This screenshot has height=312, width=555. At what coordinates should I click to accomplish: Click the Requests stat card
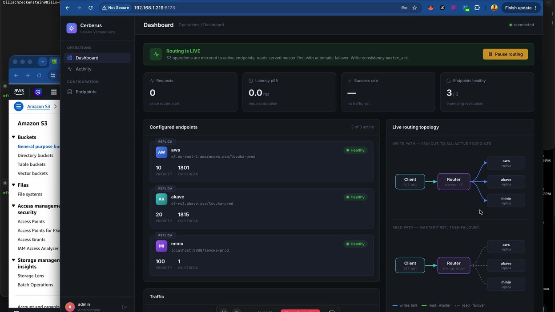190,92
